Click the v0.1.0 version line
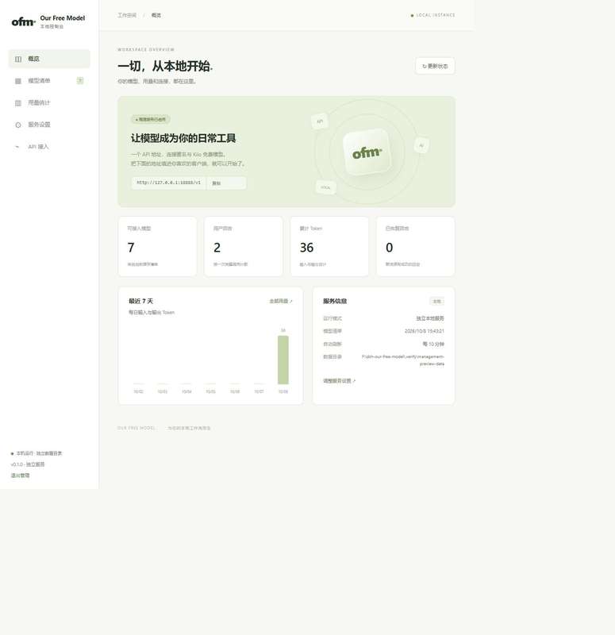Screen dimensions: 615x635 28,464
